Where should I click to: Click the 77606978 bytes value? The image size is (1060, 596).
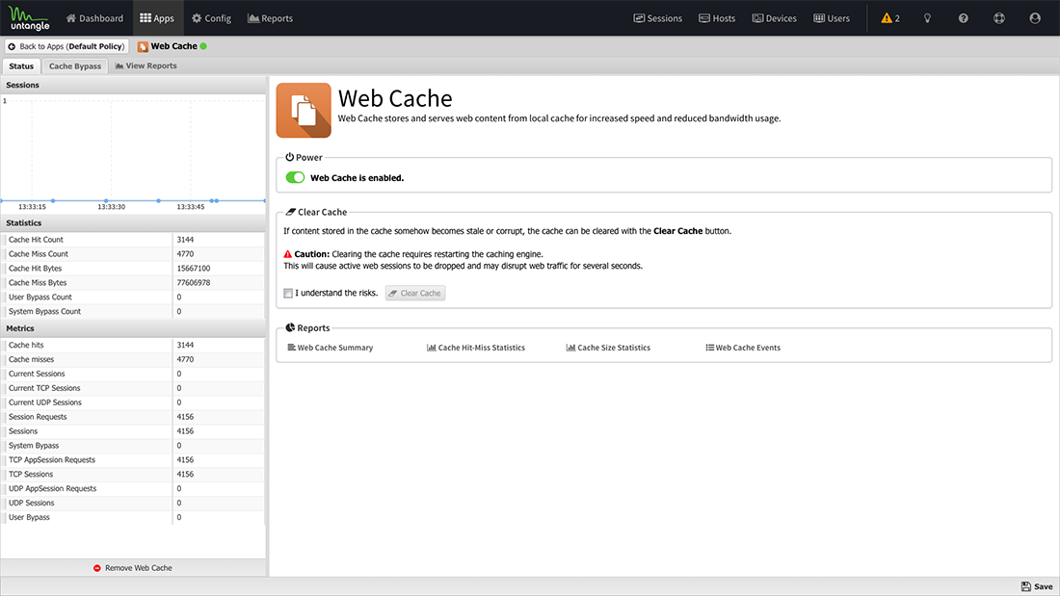click(194, 283)
